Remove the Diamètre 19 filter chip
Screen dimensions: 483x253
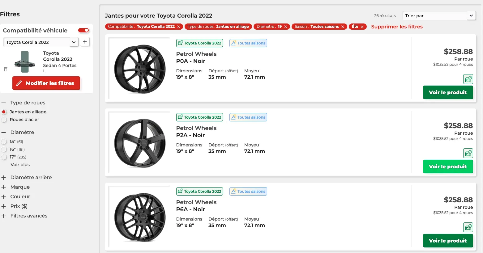tap(286, 27)
